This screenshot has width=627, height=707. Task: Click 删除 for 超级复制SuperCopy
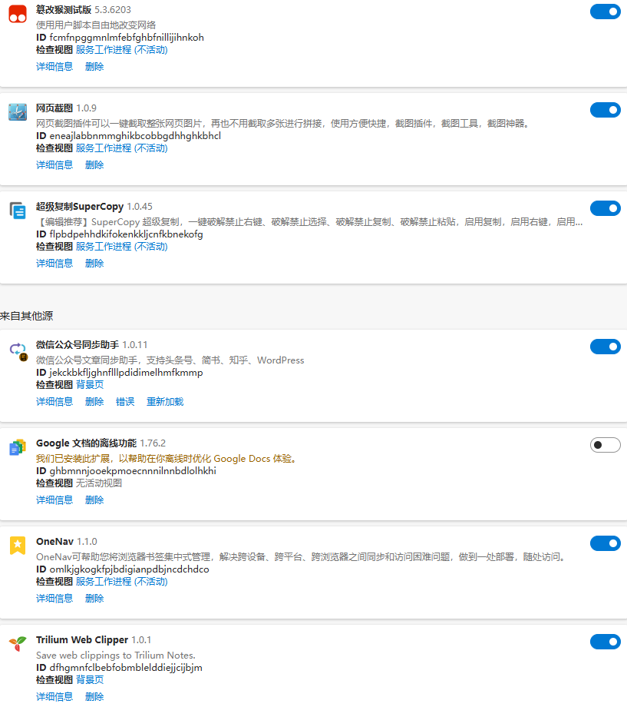point(94,264)
